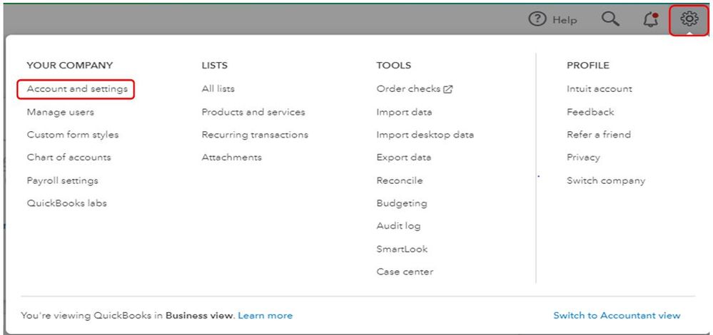Open Payroll settings
Screen dimensions: 713x335
[x=62, y=180]
